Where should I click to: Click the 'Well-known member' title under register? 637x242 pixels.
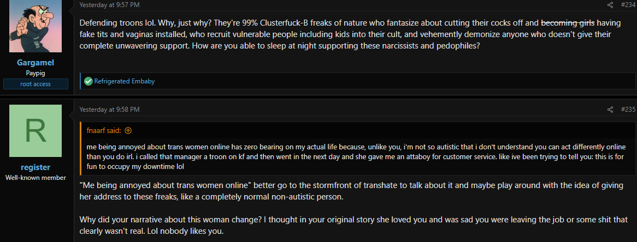(x=36, y=178)
